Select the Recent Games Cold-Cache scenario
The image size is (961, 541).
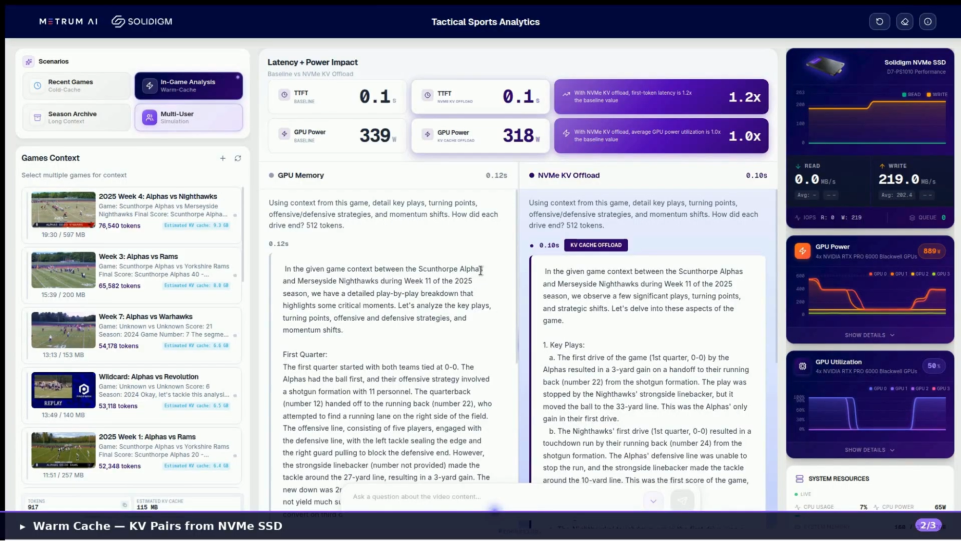76,86
